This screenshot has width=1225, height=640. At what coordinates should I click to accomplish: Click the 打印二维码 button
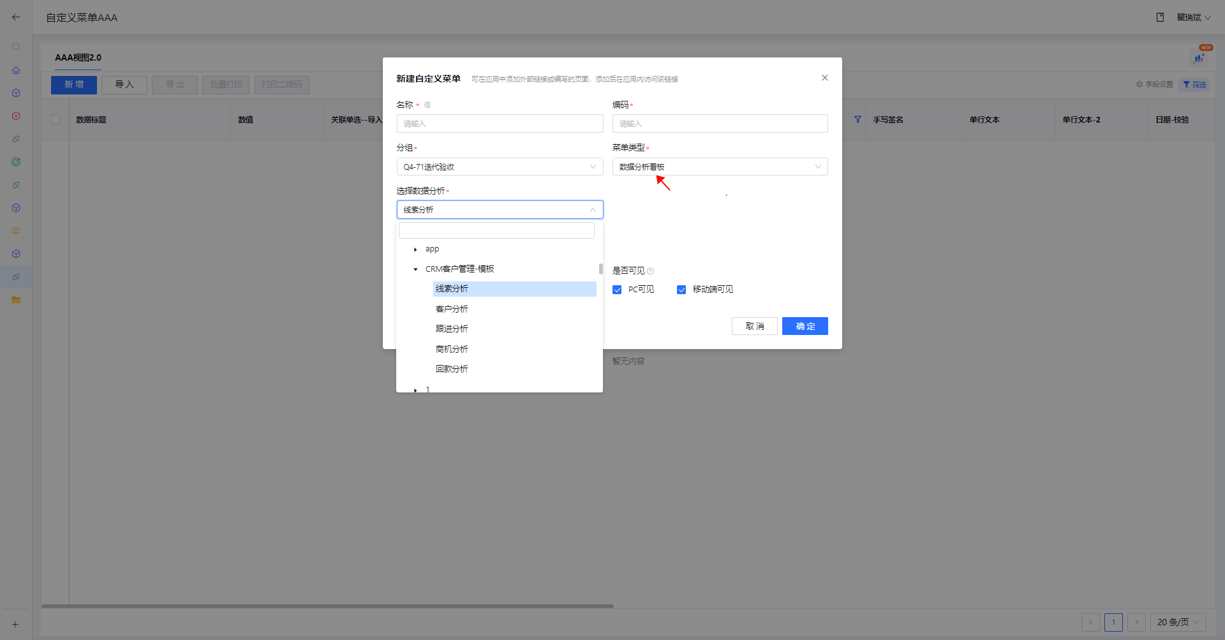[x=282, y=85]
